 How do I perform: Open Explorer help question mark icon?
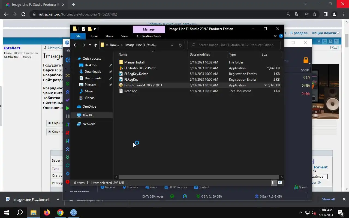281,36
